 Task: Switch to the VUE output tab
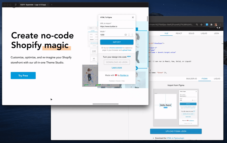166,33
